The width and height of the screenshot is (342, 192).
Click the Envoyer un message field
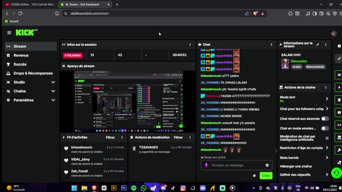(x=236, y=165)
